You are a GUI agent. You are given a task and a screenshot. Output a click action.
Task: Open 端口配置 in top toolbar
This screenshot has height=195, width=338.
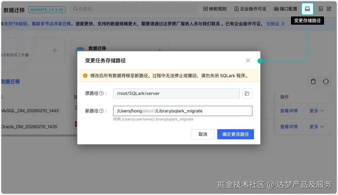[286, 9]
